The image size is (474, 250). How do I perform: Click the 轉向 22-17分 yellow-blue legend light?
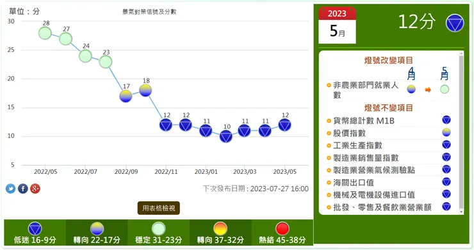[97, 228]
